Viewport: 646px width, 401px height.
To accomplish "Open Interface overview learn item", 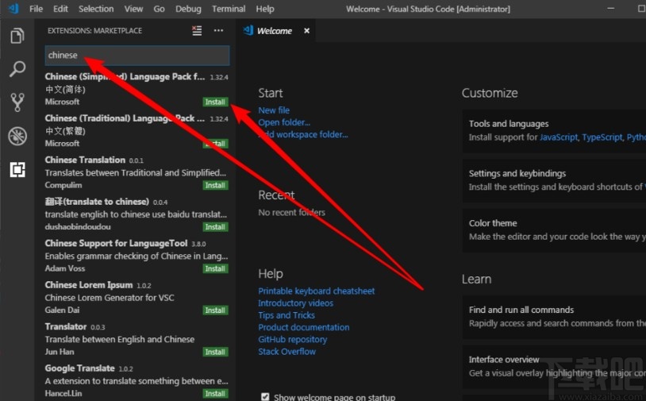I will pyautogui.click(x=554, y=366).
